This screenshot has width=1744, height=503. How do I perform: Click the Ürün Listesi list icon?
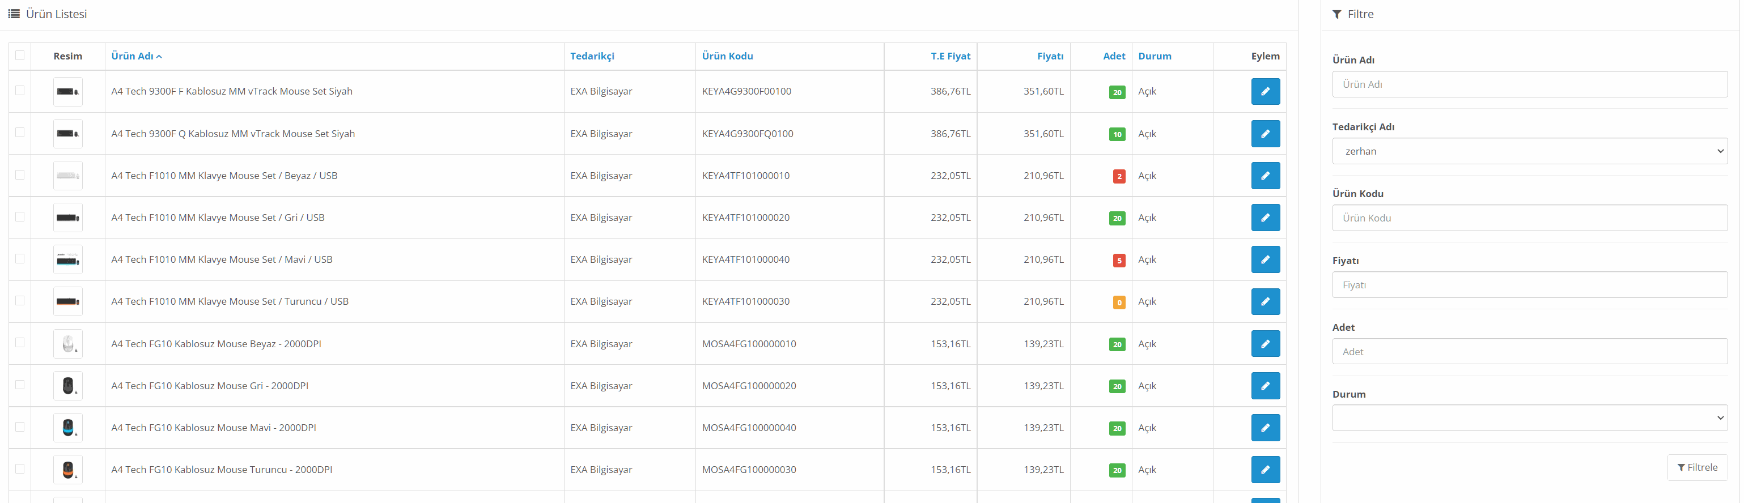(14, 14)
